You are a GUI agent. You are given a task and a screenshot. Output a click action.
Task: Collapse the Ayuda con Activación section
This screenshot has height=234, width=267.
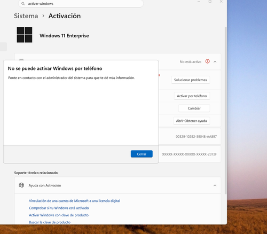(x=215, y=185)
